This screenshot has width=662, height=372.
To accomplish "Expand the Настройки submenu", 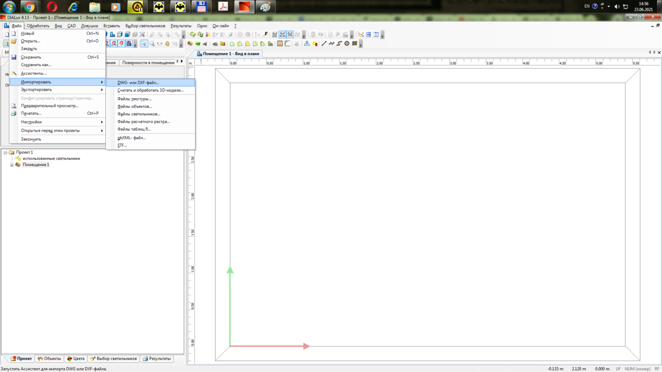I will (57, 122).
